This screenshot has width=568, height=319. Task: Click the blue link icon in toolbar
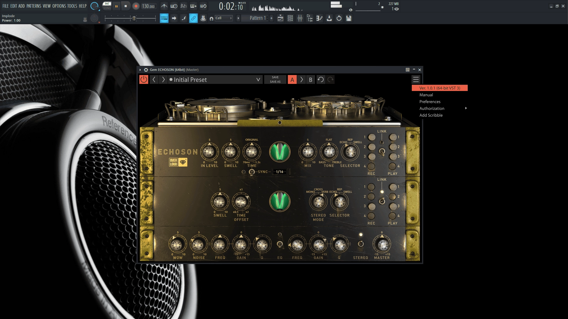coord(193,18)
